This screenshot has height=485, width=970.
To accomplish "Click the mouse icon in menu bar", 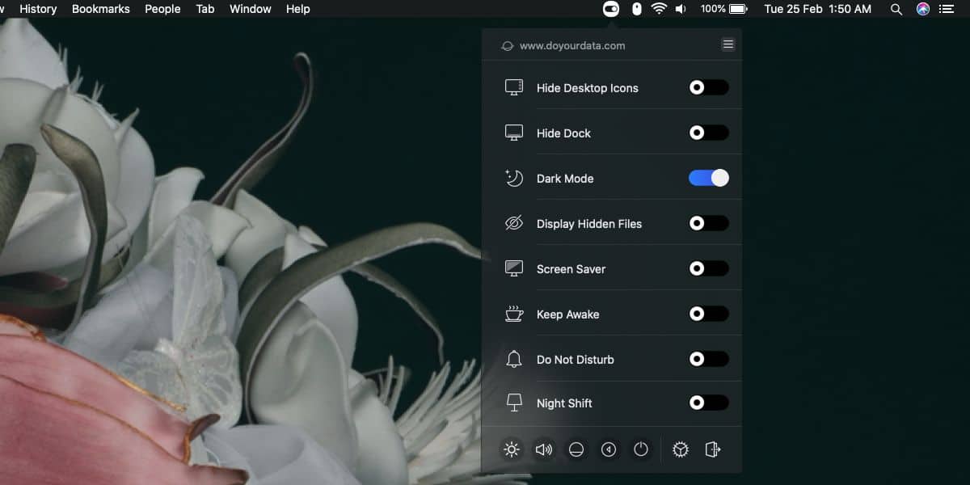I will [x=637, y=9].
